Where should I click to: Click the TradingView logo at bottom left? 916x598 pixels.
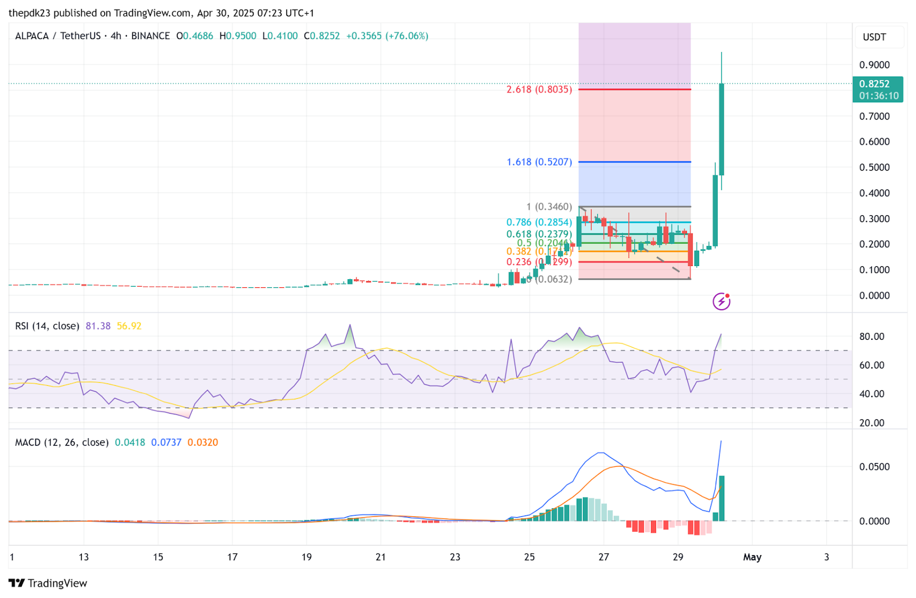(48, 583)
